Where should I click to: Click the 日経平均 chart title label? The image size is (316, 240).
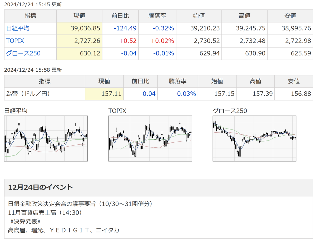(16, 111)
